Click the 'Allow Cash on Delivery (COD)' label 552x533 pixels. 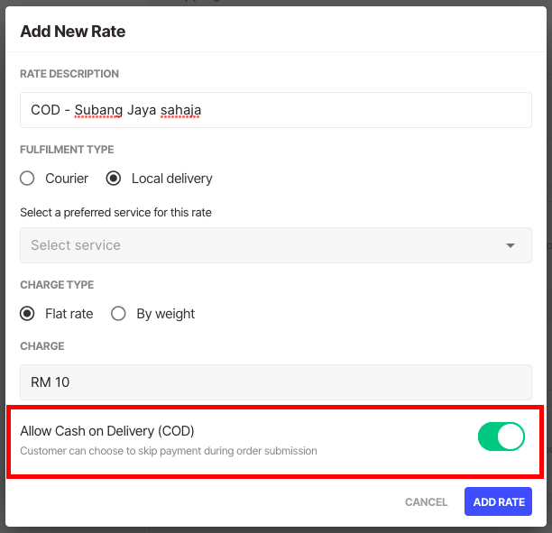click(107, 430)
